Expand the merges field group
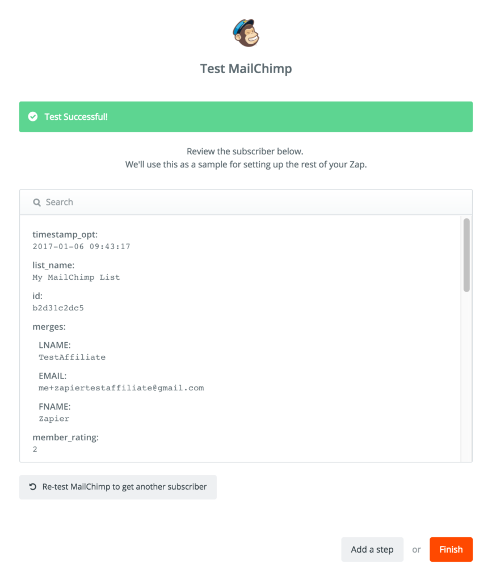The width and height of the screenshot is (492, 581). [x=48, y=326]
